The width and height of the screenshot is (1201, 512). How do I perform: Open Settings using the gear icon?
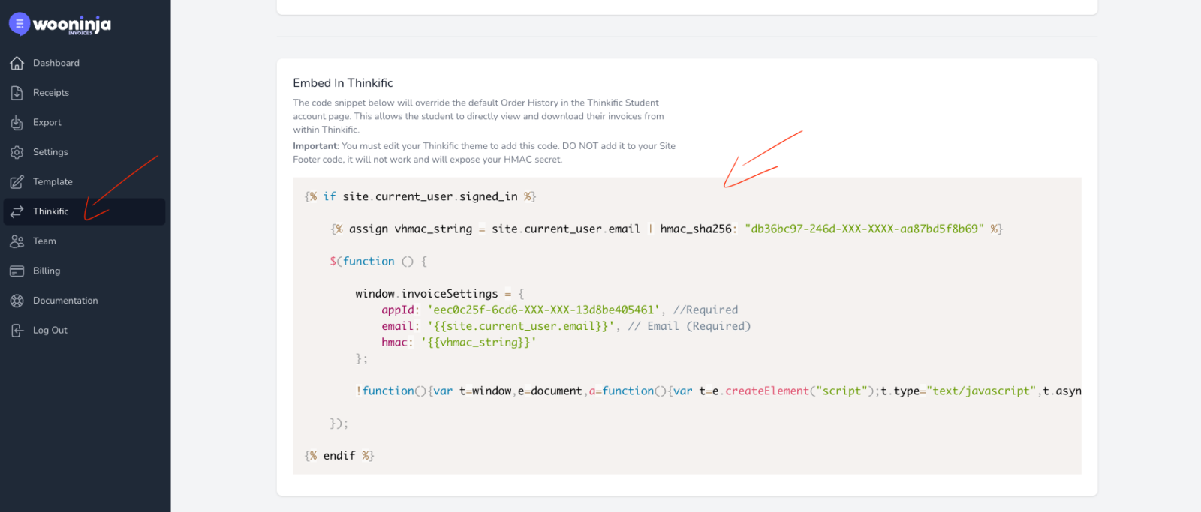[17, 152]
